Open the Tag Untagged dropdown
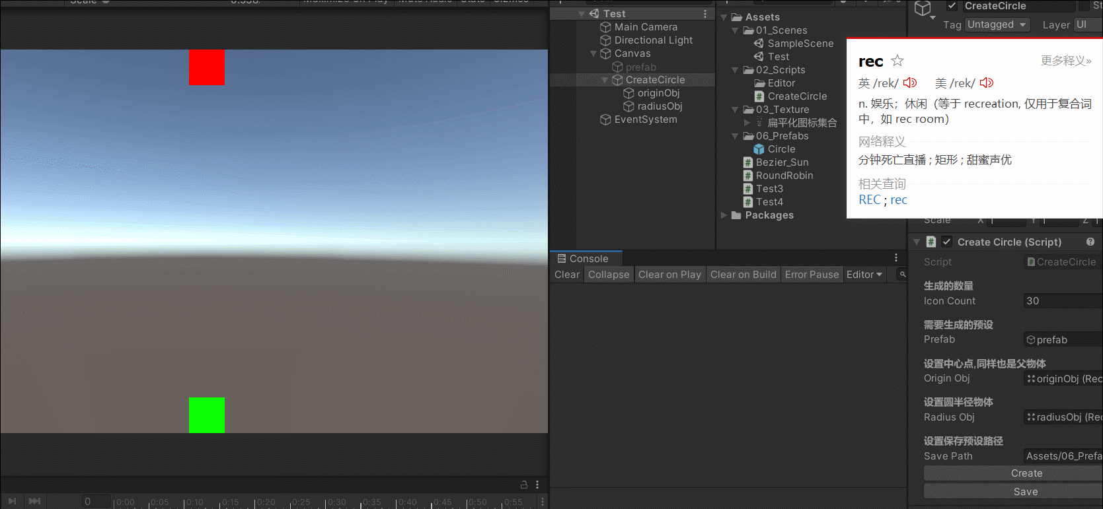The height and width of the screenshot is (509, 1103). pos(997,24)
